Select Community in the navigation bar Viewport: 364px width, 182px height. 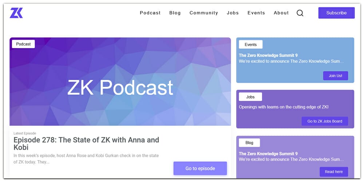(x=203, y=13)
